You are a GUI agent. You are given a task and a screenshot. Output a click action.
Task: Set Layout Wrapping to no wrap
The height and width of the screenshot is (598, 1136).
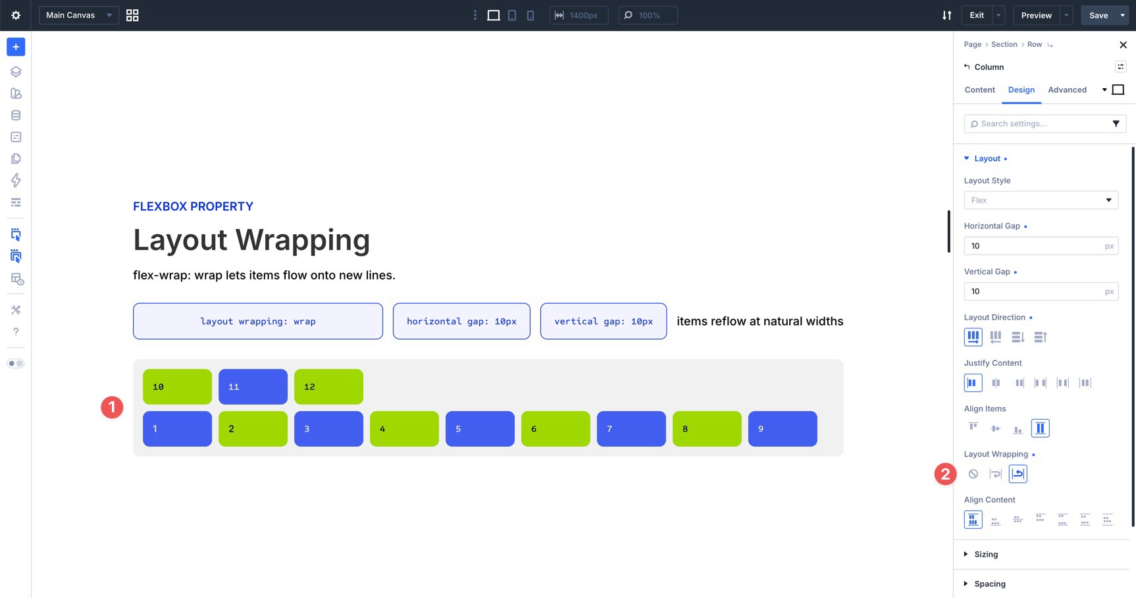pyautogui.click(x=973, y=474)
